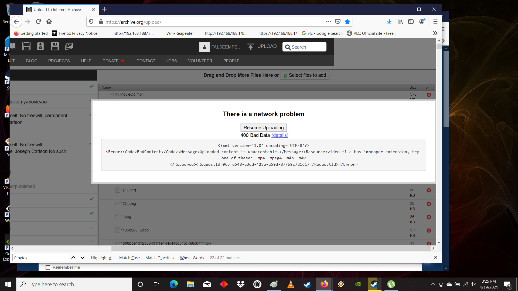Screen dimensions: 518x291
Task: Click the Save to Pocket icon
Action: [338, 22]
